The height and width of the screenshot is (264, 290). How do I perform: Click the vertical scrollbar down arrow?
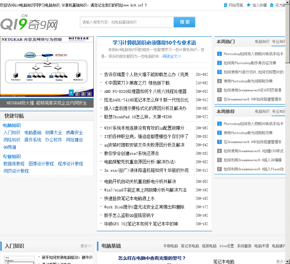click(x=288, y=262)
